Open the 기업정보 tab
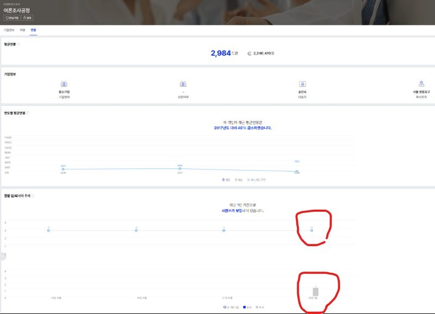 point(9,30)
